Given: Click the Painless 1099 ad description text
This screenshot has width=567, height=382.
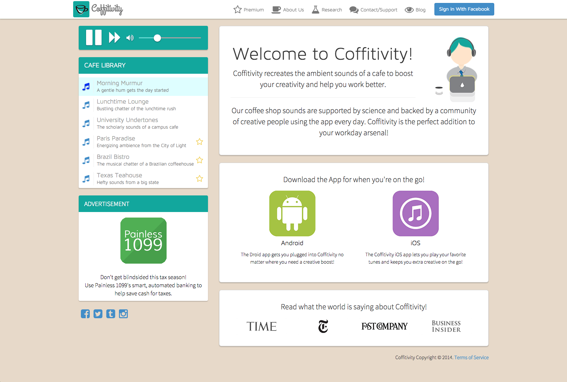Looking at the screenshot, I should [143, 285].
